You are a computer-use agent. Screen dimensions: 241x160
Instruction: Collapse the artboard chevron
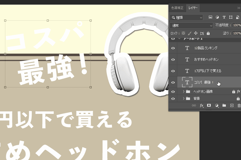pos(179,39)
